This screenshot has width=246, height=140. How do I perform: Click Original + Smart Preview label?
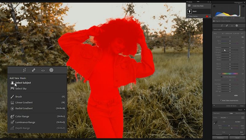tap(223, 21)
